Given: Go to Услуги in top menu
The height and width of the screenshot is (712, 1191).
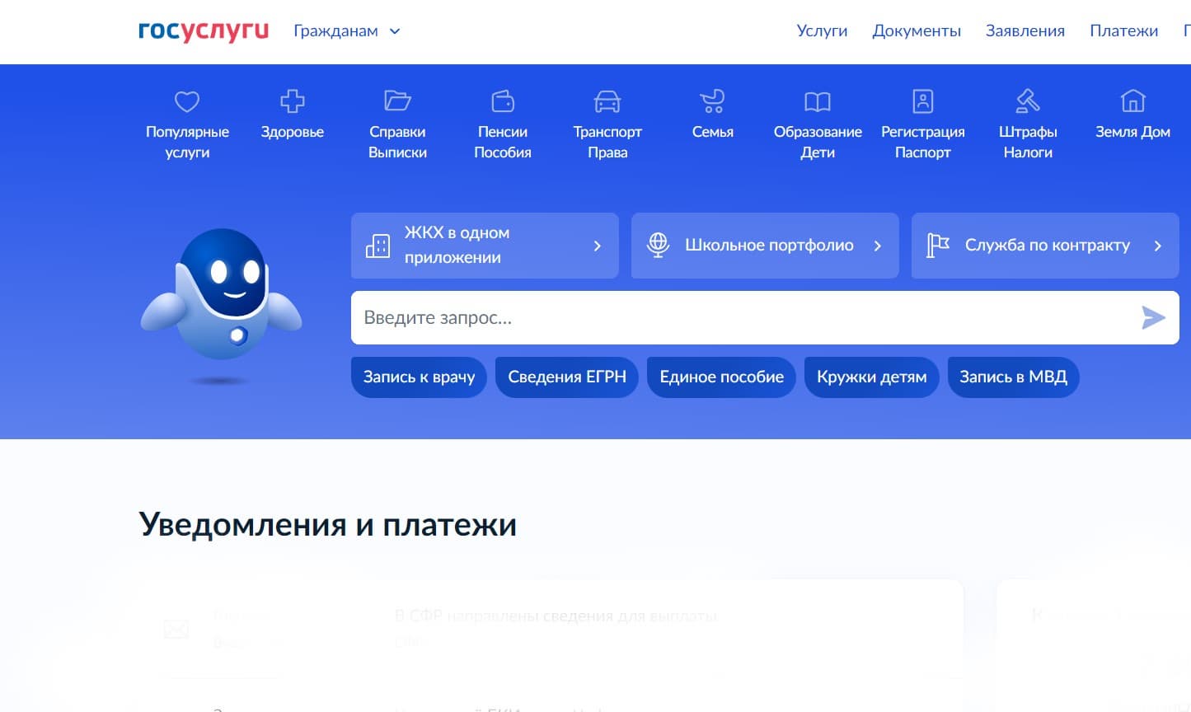Looking at the screenshot, I should pos(822,31).
